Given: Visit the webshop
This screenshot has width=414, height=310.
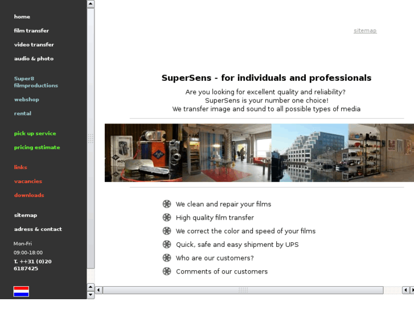Looking at the screenshot, I should pos(26,100).
